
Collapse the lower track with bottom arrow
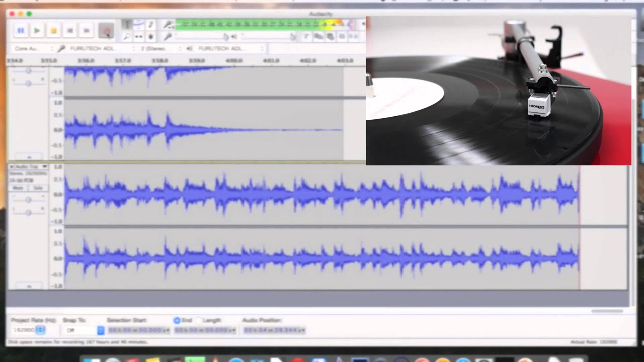[28, 286]
